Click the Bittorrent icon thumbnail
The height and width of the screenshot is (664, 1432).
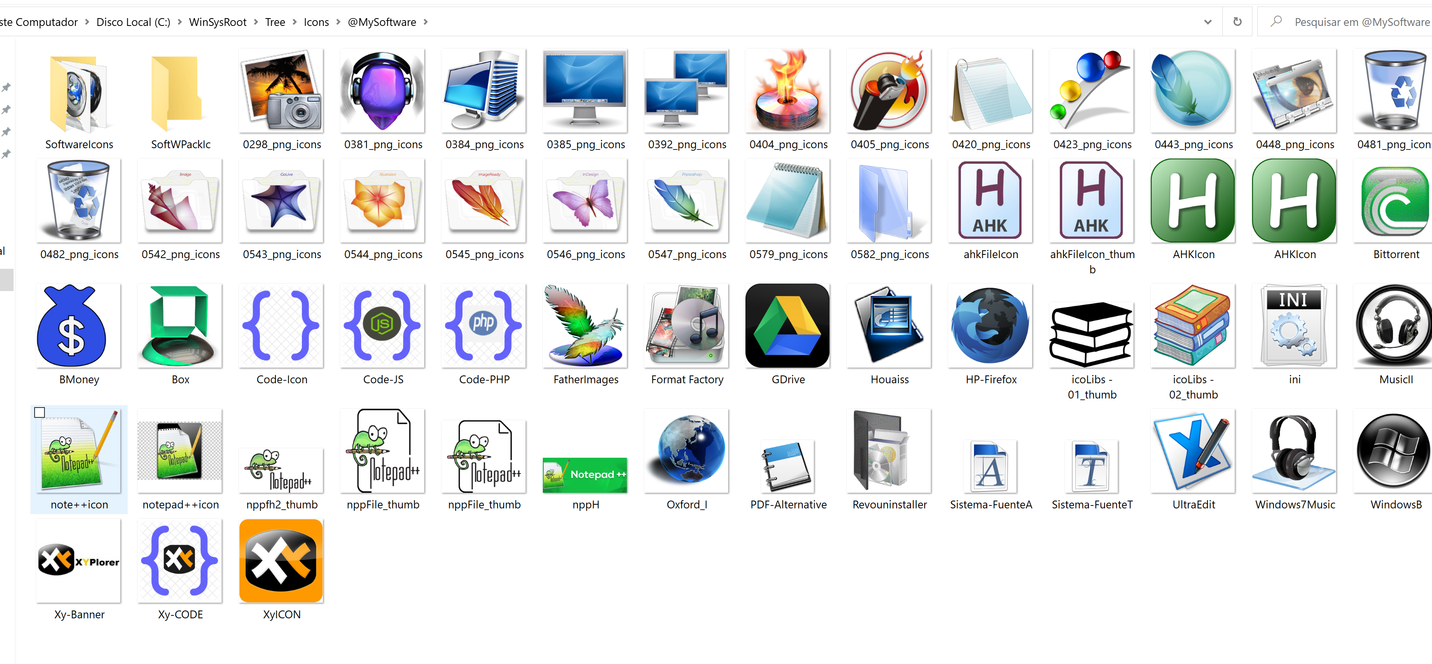[1395, 202]
